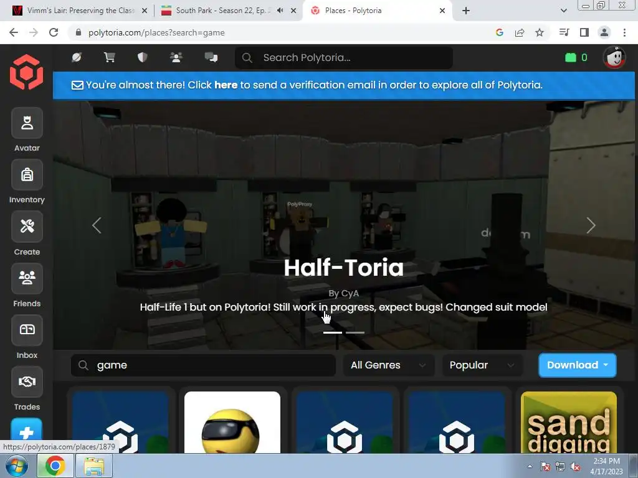Open the Half-Toria title link

[344, 268]
